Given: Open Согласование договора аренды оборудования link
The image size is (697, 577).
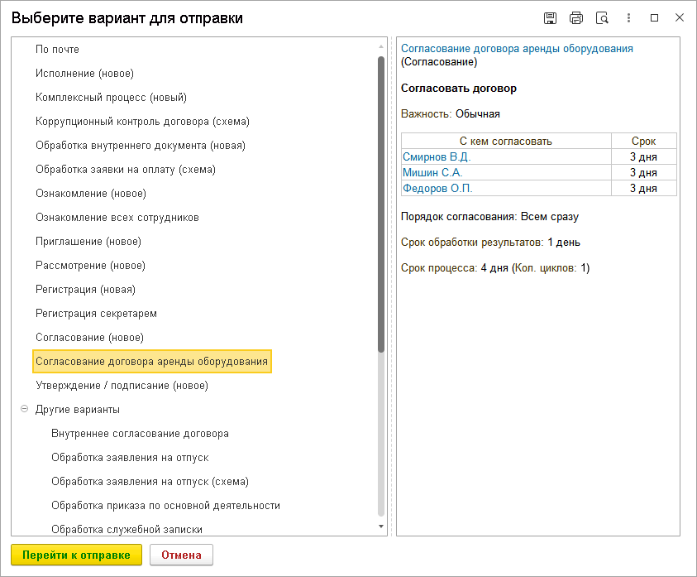Looking at the screenshot, I should [517, 49].
